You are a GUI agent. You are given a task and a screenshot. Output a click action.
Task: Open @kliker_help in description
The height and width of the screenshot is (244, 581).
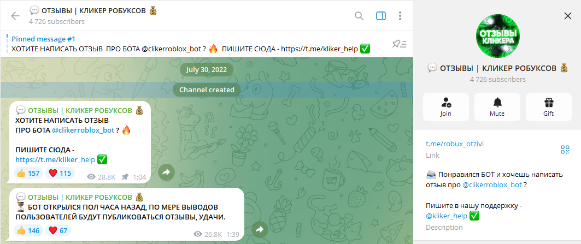coord(447,216)
